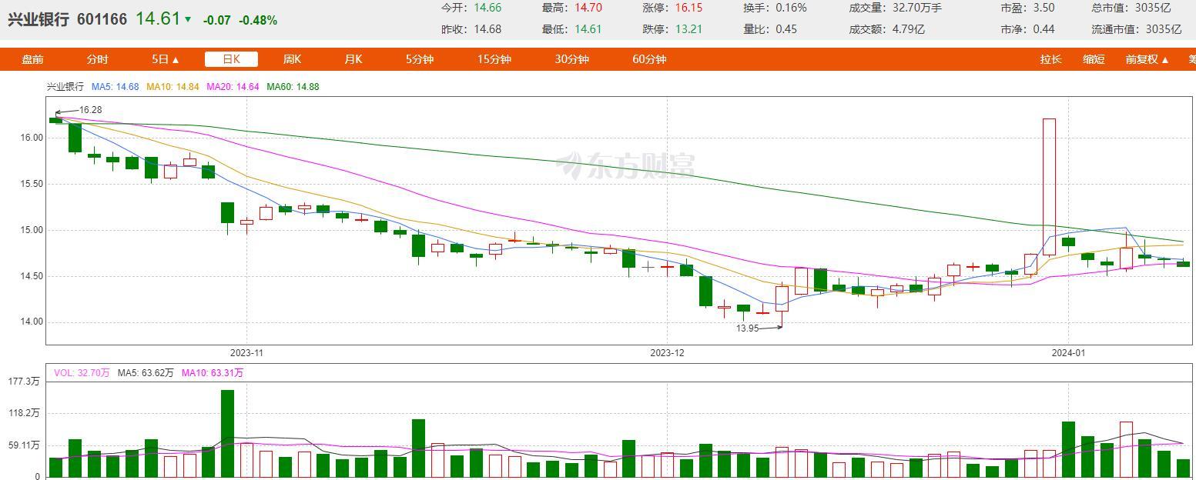Click the 昨收 value 14.68
The height and width of the screenshot is (480, 1196).
(x=487, y=29)
